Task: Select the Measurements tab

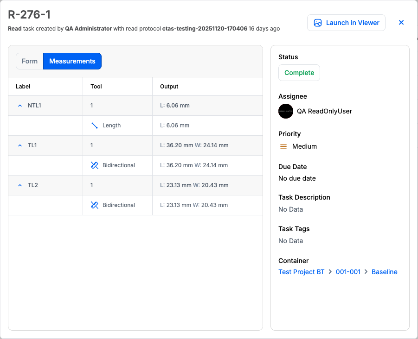Action: pos(72,61)
